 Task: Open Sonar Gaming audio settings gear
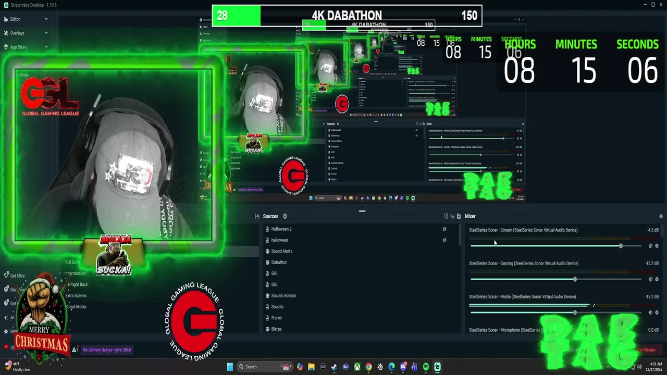coord(657,279)
